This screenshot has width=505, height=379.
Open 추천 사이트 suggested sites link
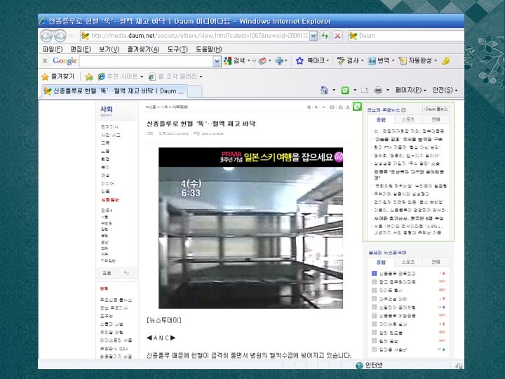[x=120, y=77]
